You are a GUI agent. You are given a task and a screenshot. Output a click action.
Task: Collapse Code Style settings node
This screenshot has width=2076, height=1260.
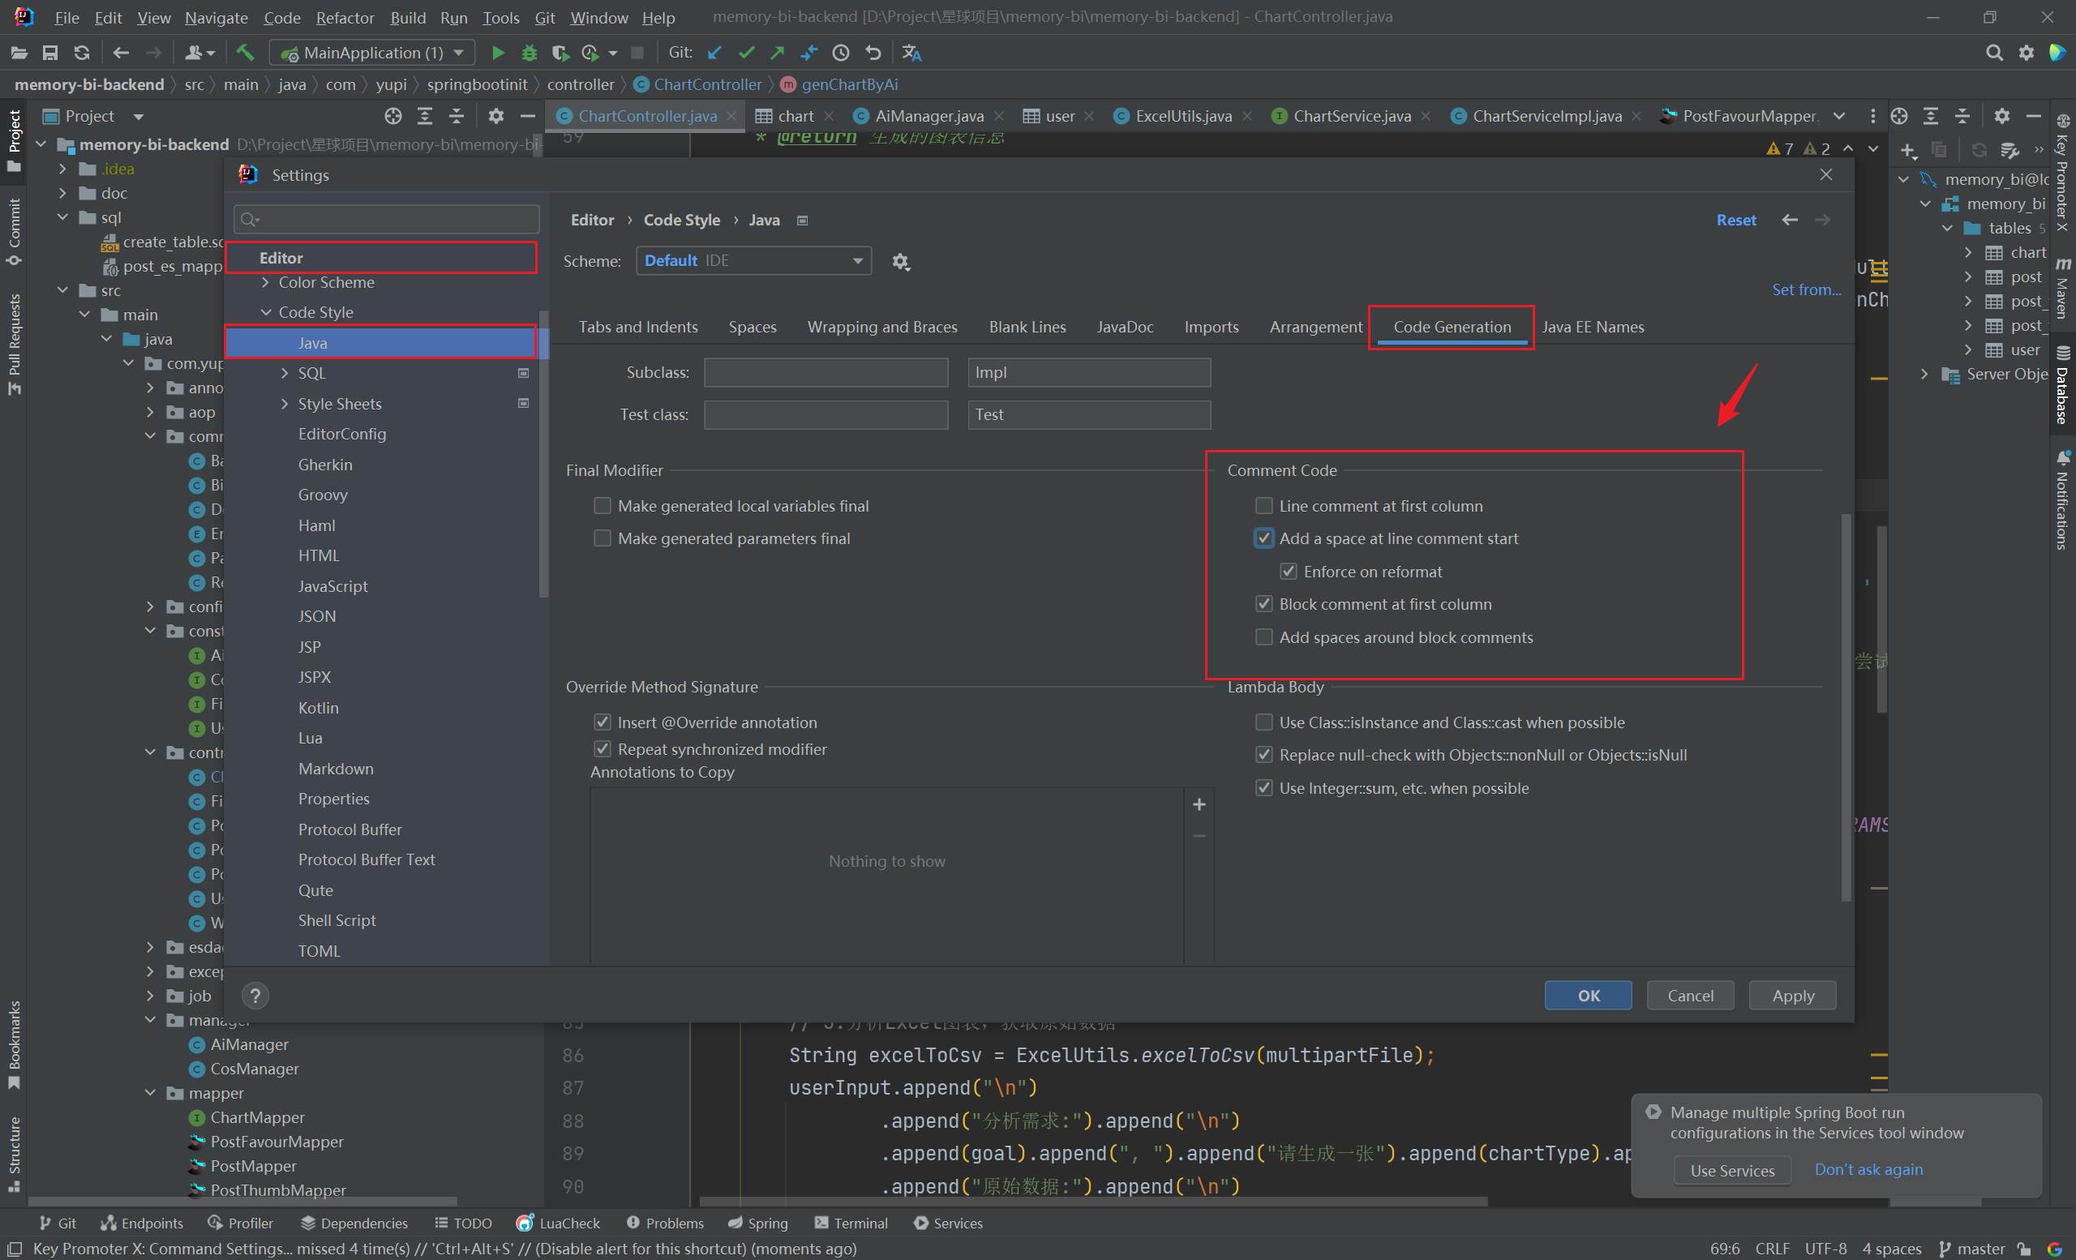[x=265, y=312]
